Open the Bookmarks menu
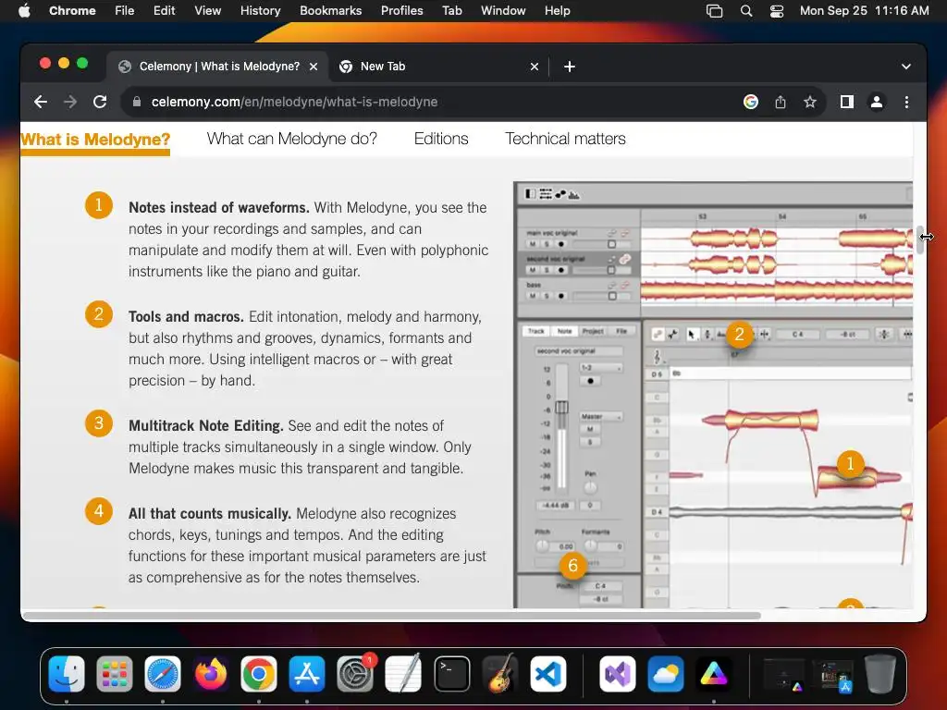 click(330, 11)
